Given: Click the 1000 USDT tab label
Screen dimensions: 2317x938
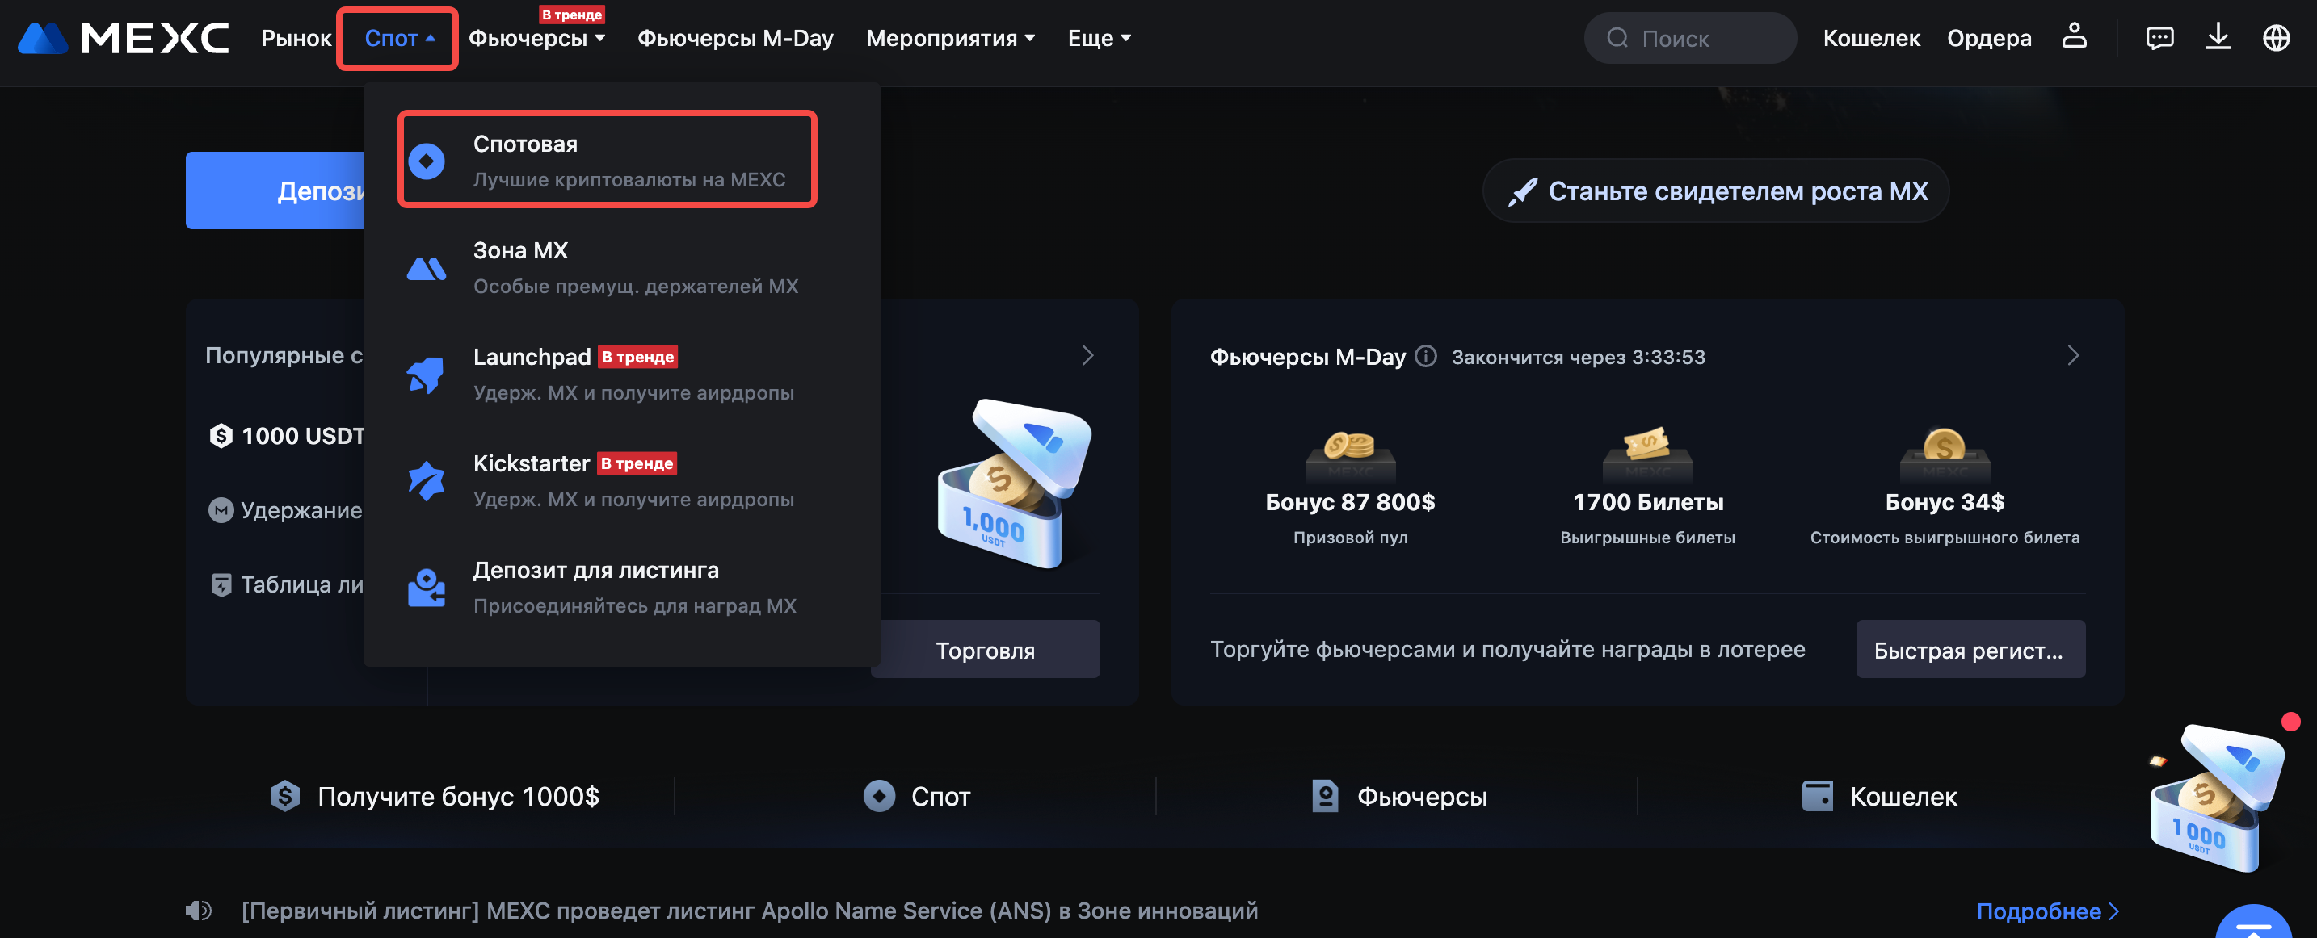Looking at the screenshot, I should click(x=303, y=436).
